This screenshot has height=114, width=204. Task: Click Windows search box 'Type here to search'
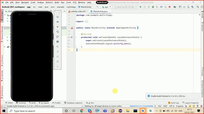pos(35,111)
